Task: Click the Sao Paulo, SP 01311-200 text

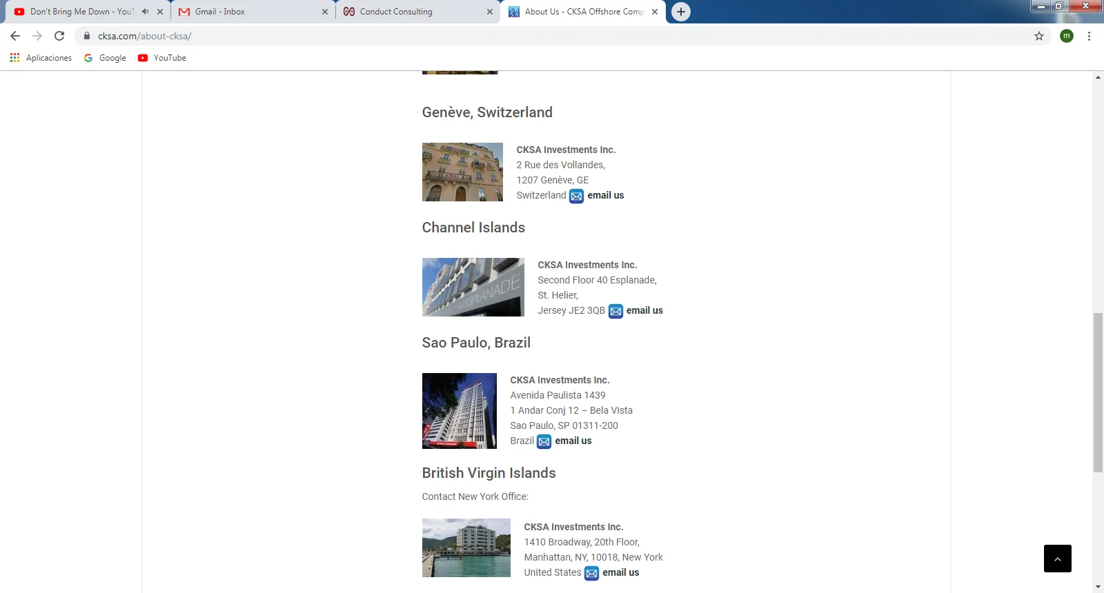Action: click(564, 425)
